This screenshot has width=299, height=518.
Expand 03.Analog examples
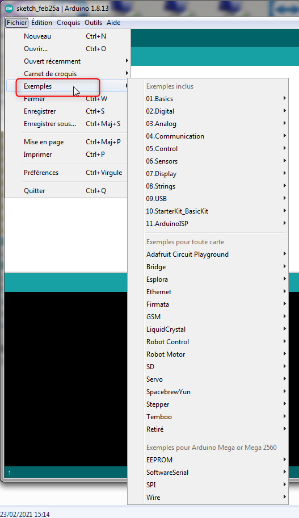(208, 124)
